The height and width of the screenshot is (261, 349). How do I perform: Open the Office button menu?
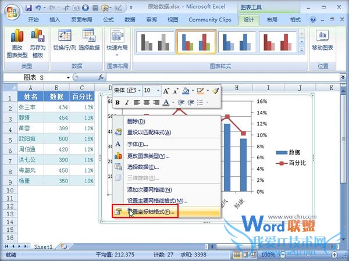[12, 12]
